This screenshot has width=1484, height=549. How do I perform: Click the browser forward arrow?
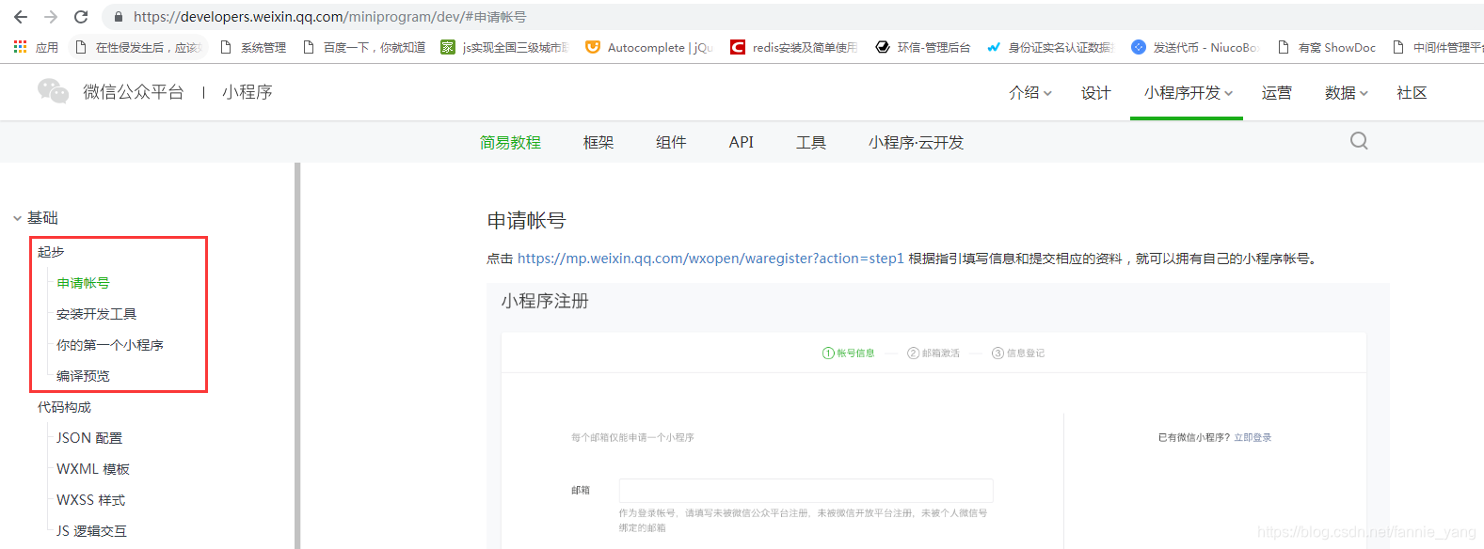pos(51,17)
